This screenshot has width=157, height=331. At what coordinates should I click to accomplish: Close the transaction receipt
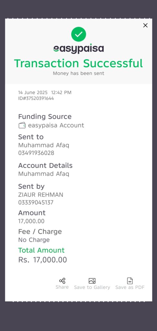tap(145, 25)
